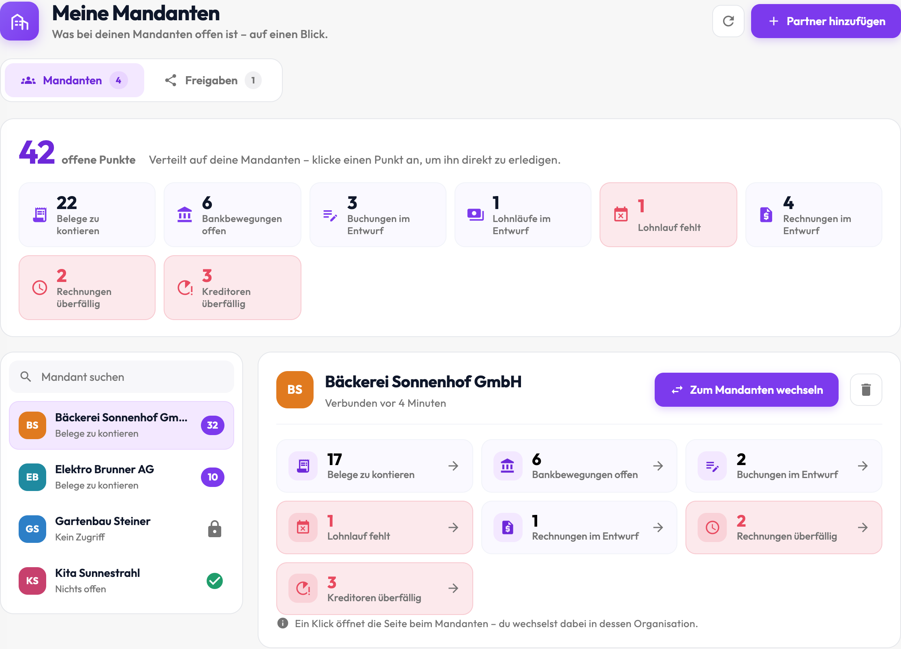Click the info icon near bottom note
901x649 pixels.
coord(282,623)
